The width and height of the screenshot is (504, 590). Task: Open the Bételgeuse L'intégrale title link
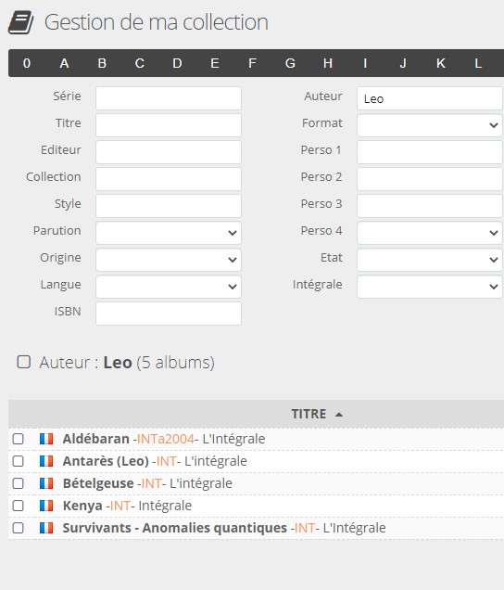(147, 483)
